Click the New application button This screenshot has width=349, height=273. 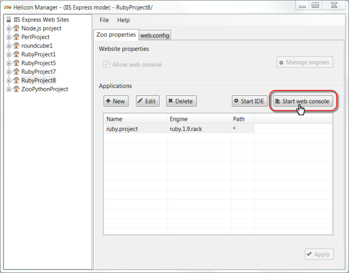(116, 101)
